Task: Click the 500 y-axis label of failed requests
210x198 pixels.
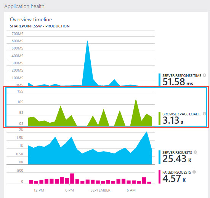Action: pyautogui.click(x=20, y=171)
